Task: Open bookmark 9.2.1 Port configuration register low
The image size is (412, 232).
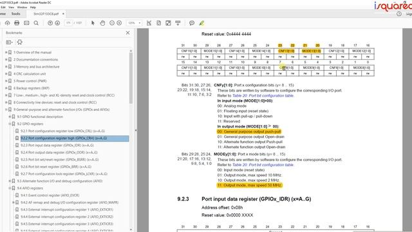Action: point(63,131)
